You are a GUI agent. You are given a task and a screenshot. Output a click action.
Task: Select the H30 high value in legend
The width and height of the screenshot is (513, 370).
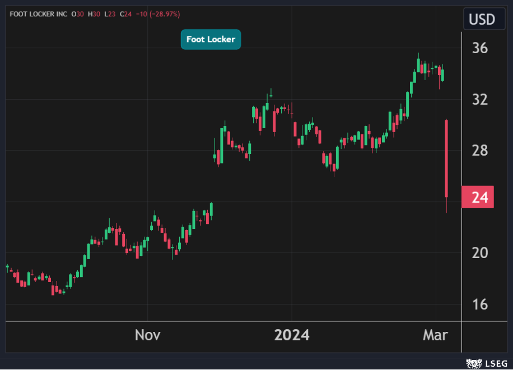94,13
